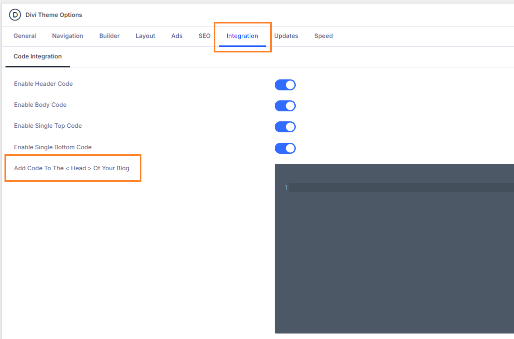Image resolution: width=514 pixels, height=339 pixels.
Task: Open the General tab
Action: tap(24, 36)
